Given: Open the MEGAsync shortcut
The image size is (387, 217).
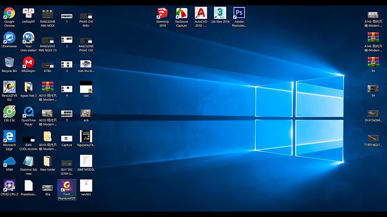Looking at the screenshot, I should (x=28, y=62).
